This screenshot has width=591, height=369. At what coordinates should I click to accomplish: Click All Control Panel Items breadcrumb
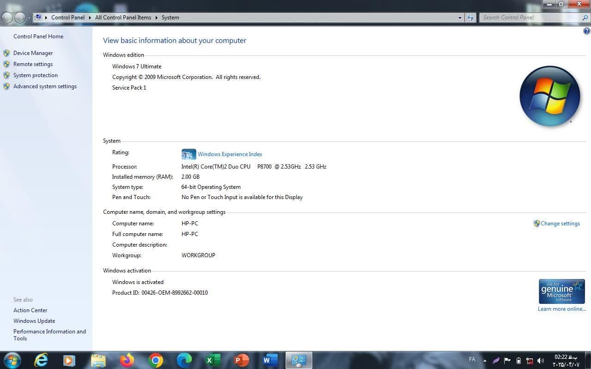(123, 18)
